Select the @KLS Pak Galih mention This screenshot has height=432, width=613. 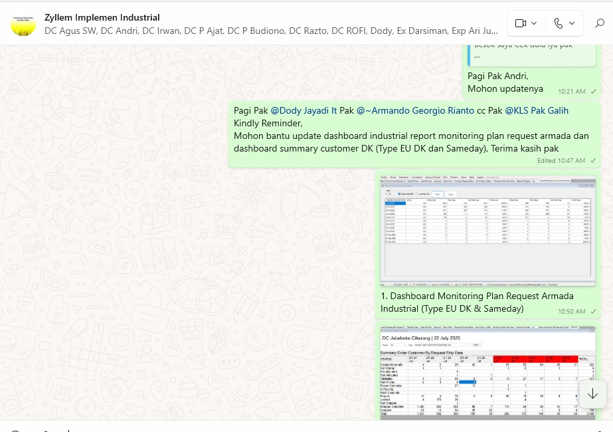coord(537,110)
